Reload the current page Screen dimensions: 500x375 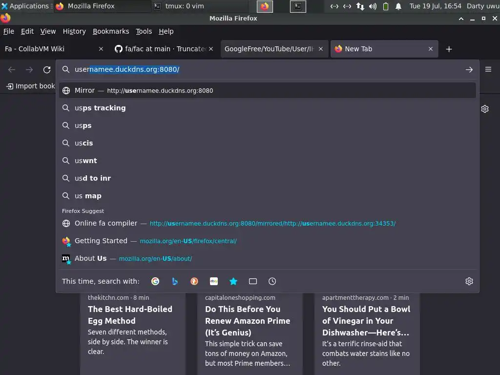(47, 69)
